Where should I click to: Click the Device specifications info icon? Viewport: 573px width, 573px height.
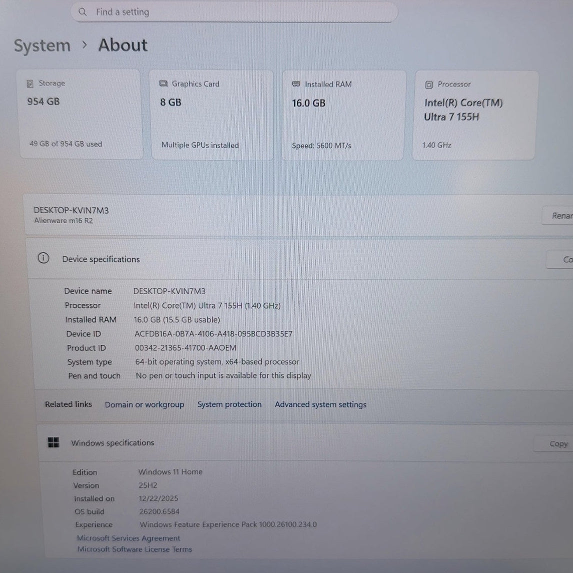(x=43, y=258)
